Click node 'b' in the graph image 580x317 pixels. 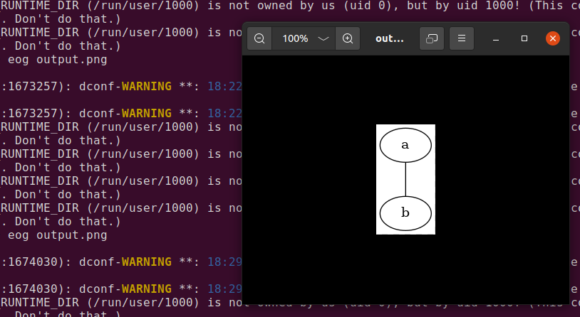pos(405,213)
